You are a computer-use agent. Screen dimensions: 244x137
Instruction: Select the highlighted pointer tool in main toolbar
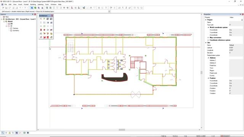[32, 8]
